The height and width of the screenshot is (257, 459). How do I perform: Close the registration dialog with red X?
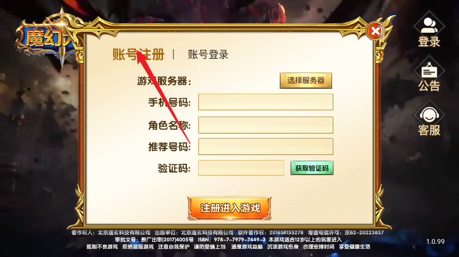pyautogui.click(x=375, y=31)
